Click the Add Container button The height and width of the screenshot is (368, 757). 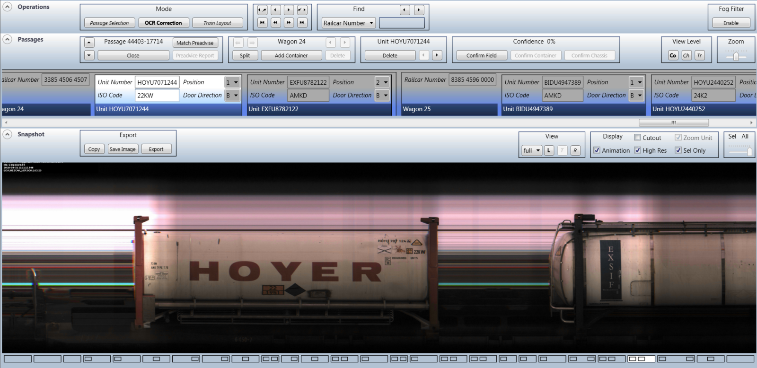(x=291, y=55)
